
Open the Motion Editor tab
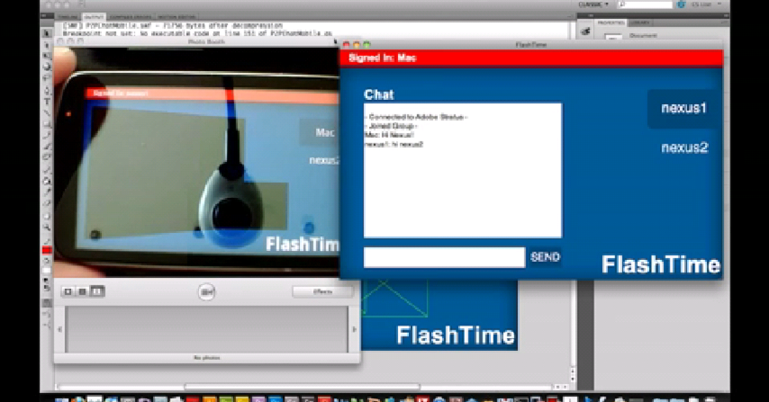[176, 17]
